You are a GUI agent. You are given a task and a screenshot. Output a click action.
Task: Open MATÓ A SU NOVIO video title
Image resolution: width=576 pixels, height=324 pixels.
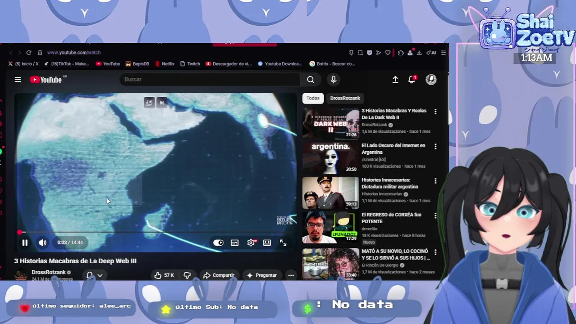pyautogui.click(x=396, y=255)
